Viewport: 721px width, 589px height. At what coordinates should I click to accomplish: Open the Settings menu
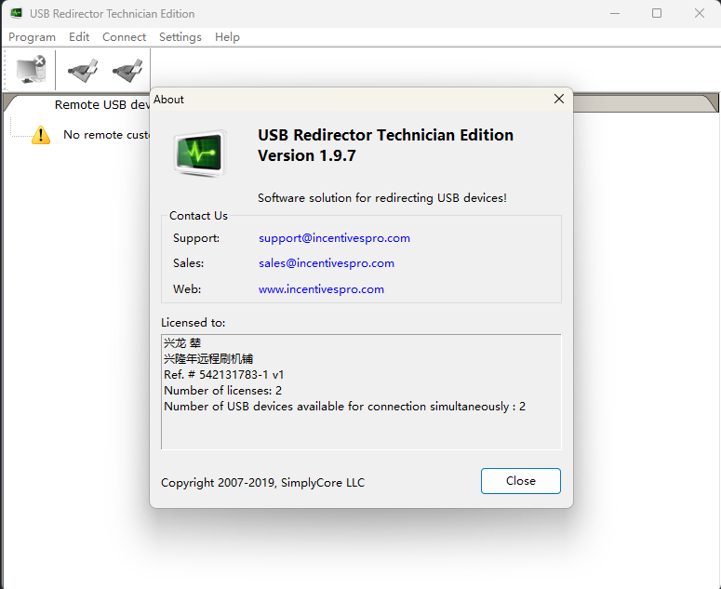pyautogui.click(x=180, y=37)
